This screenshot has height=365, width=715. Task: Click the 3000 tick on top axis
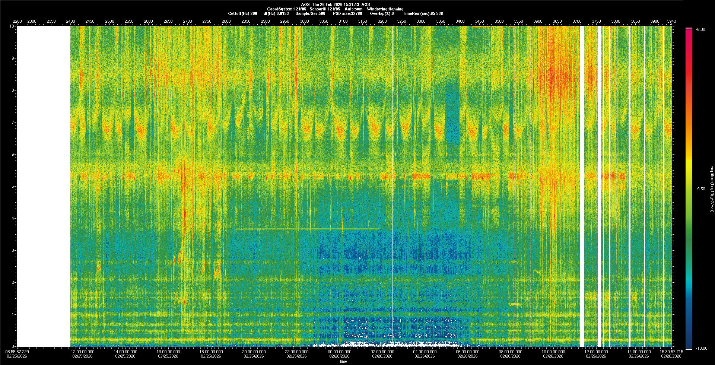click(304, 21)
